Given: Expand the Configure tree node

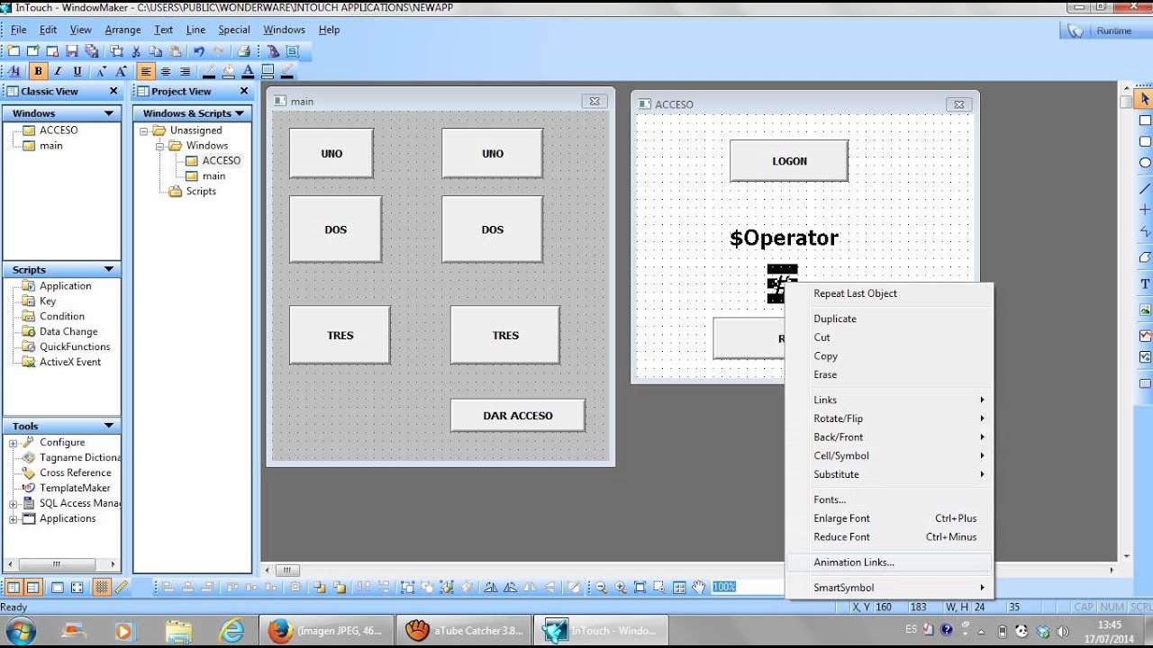Looking at the screenshot, I should coord(14,443).
